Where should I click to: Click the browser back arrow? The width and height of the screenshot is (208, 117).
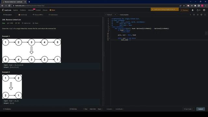tap(2, 6)
